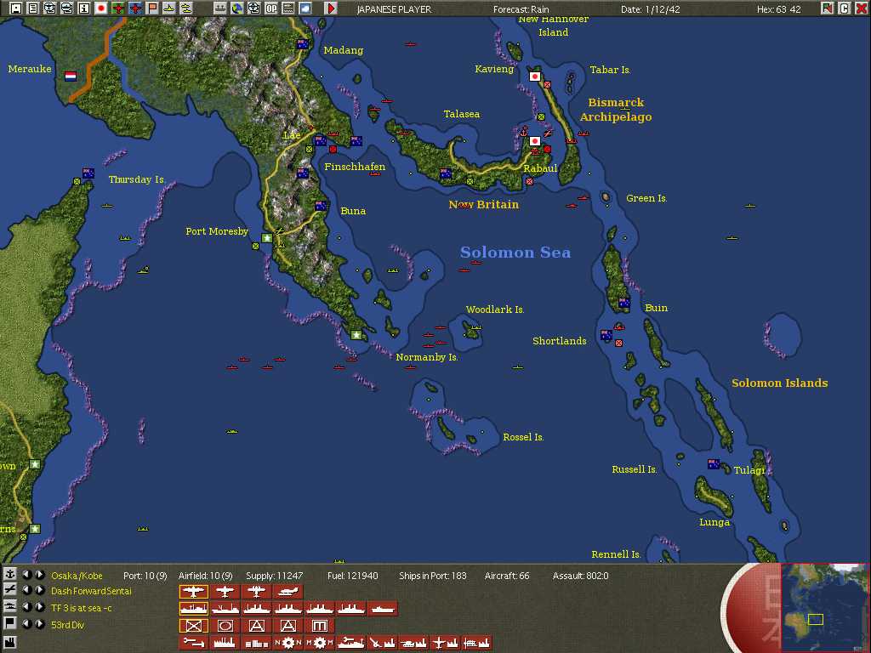The height and width of the screenshot is (653, 871).
Task: Open the document list icon beside save
Action: pos(33,9)
